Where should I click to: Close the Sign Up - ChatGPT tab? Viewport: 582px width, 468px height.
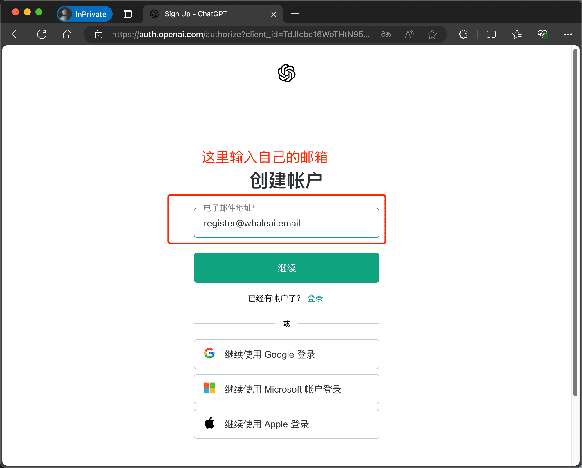[273, 14]
